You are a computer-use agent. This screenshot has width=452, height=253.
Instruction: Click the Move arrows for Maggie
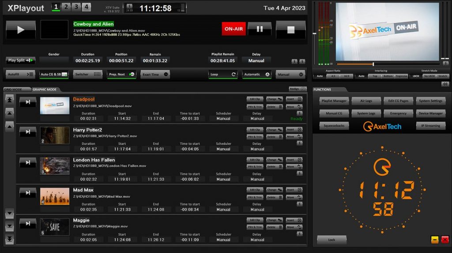[x=294, y=227]
